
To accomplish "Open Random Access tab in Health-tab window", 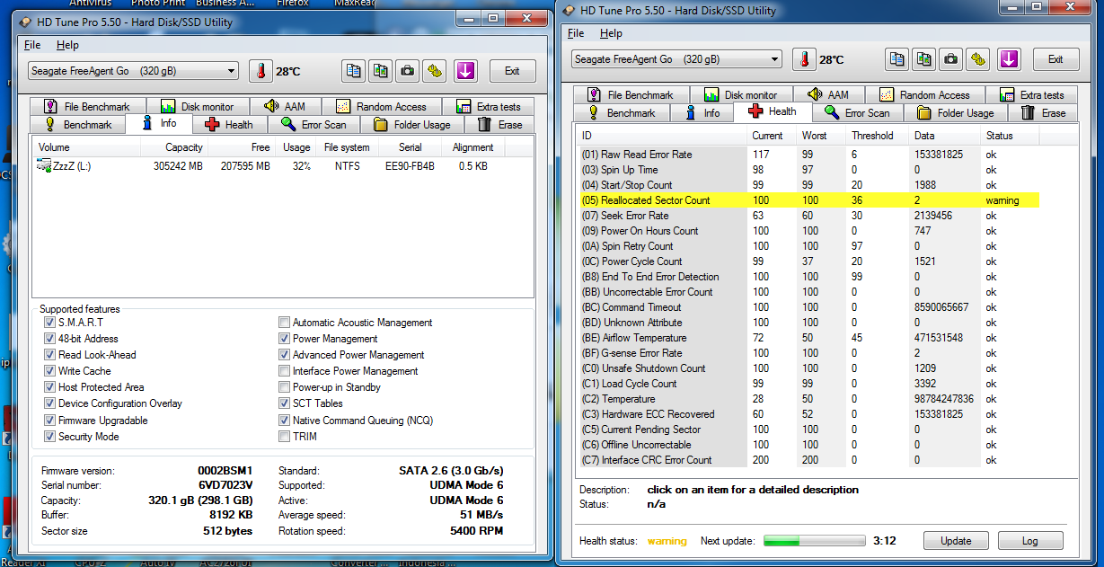I will (x=924, y=94).
